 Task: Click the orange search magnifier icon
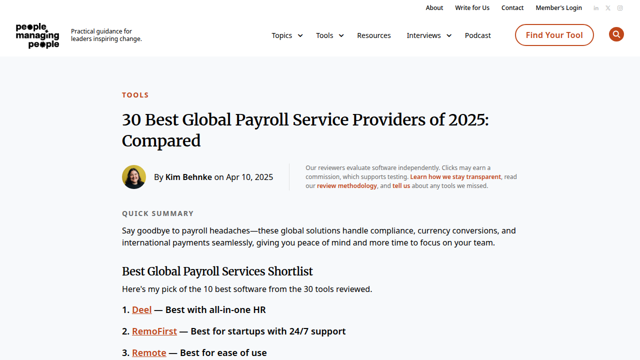coord(616,34)
